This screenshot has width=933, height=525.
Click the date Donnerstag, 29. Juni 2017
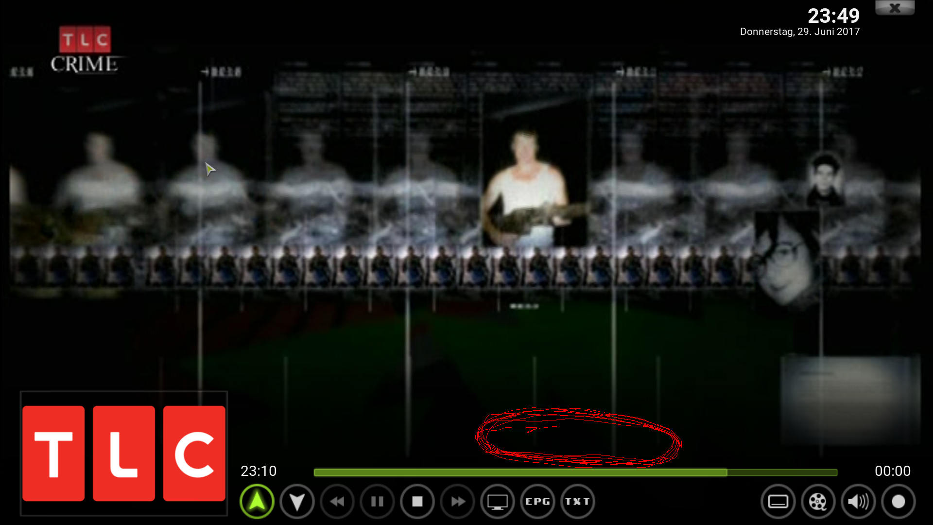click(x=800, y=32)
